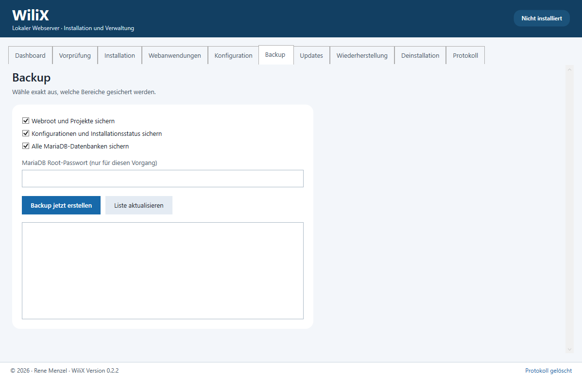The height and width of the screenshot is (377, 582).
Task: Focus the MariaDB Root-Passwort field
Action: tap(163, 179)
